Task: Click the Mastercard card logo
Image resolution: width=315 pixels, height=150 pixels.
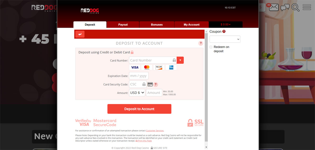Action: point(147,68)
